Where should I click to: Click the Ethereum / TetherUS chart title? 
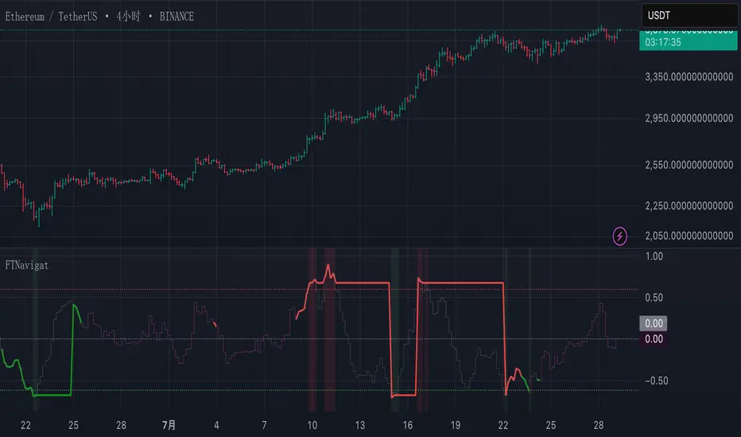(x=99, y=16)
